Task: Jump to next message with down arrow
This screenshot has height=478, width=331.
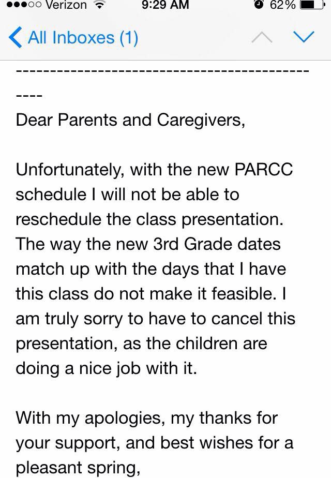Action: tap(304, 37)
